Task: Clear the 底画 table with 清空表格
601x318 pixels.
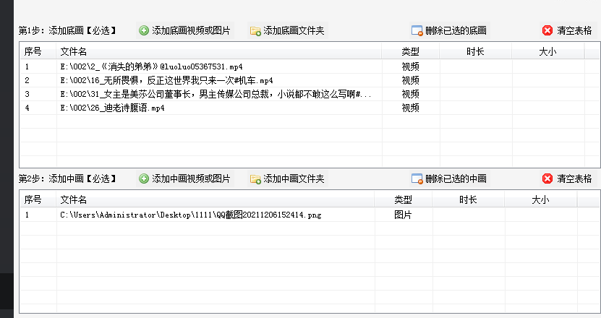Action: (x=574, y=30)
